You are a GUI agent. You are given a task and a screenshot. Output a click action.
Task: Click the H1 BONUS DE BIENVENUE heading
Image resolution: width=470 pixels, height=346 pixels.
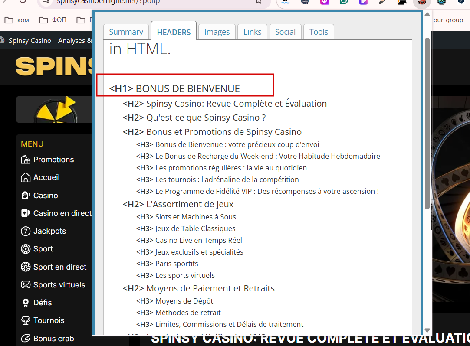pos(174,89)
